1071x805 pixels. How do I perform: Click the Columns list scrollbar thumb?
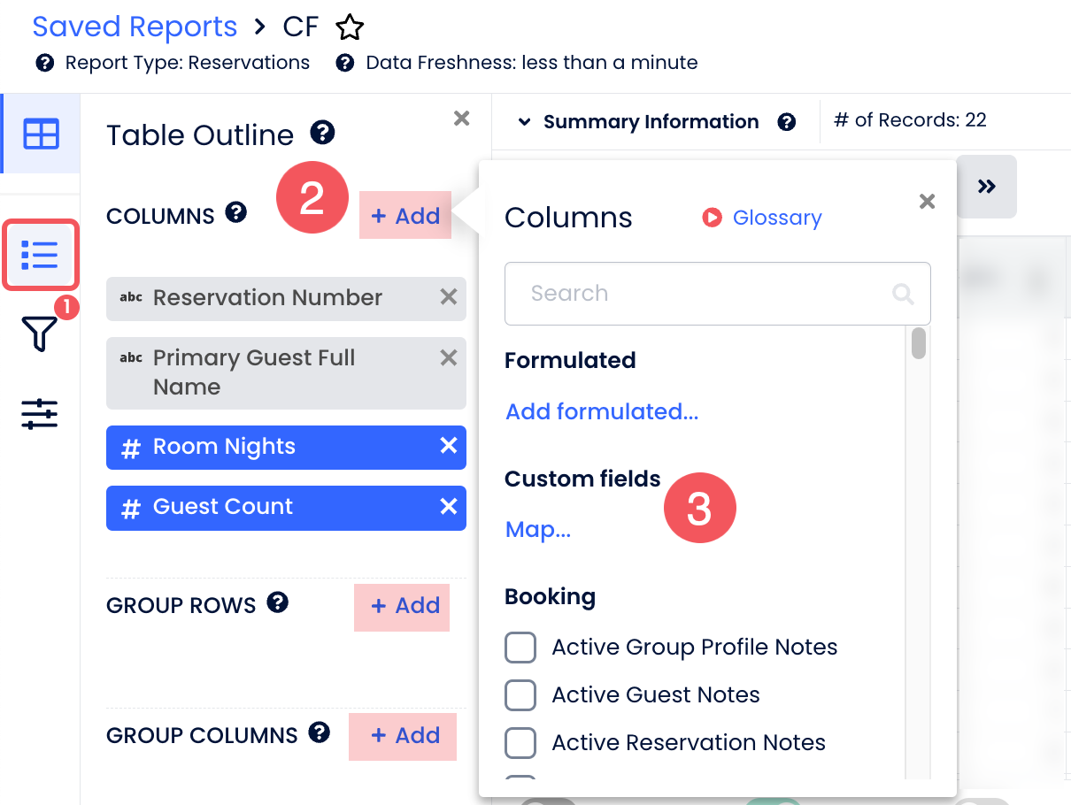click(919, 343)
